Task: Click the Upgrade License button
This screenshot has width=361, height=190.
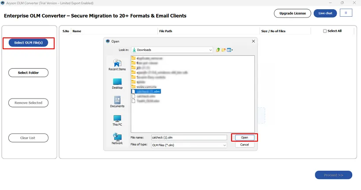Action: 292,13
